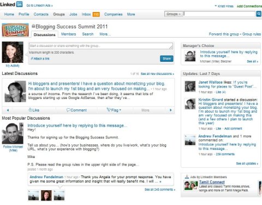Click Add comment under Kristin Girard update
The width and height of the screenshot is (262, 205).
(233, 128)
